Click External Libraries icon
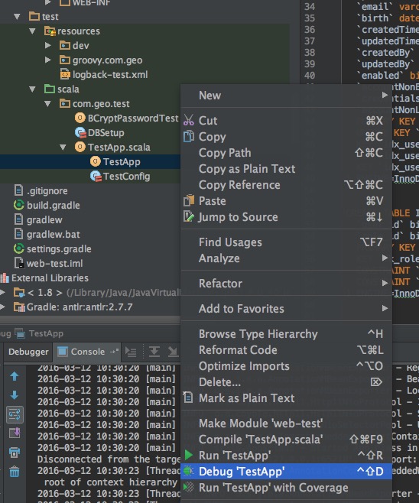This screenshot has width=419, height=503. (5, 277)
